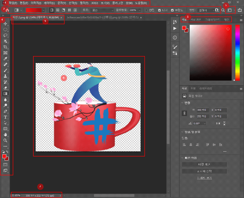
Task: Select the Frame tool
Action: pyautogui.click(x=5, y=53)
